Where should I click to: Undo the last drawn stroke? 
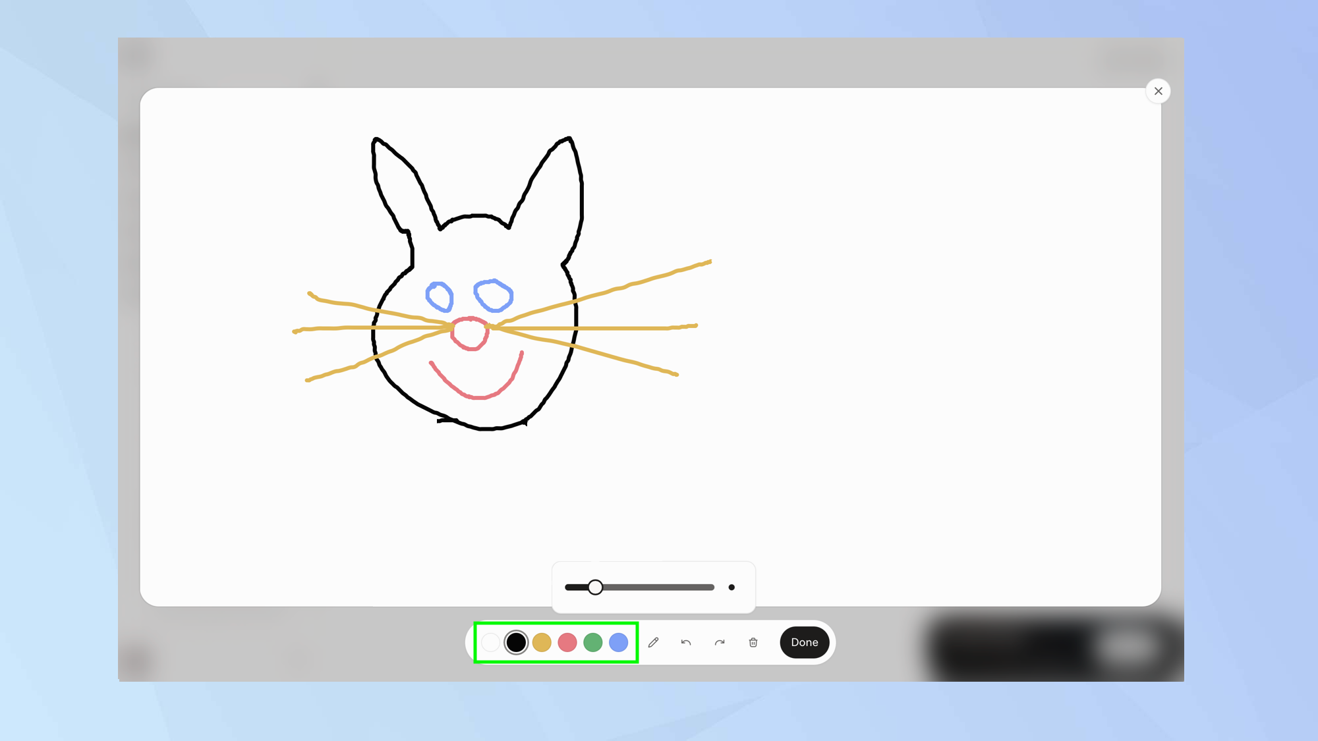(686, 642)
